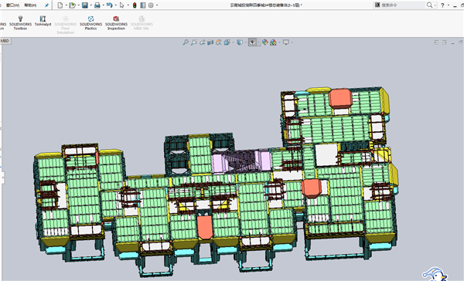
Task: Open SOLIDWORKS Toolbox add-in
Action: (x=20, y=22)
